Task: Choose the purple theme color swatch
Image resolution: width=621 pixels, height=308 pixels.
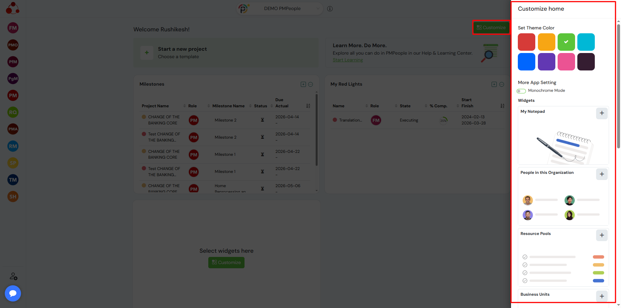Action: (546, 62)
